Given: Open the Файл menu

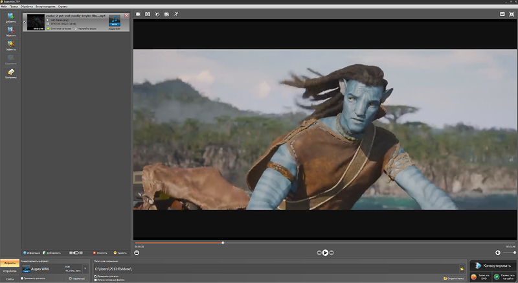Looking at the screenshot, I should pyautogui.click(x=5, y=6).
